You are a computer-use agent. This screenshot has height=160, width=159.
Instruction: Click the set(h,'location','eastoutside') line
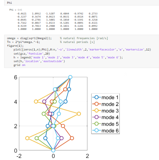point(39,61)
